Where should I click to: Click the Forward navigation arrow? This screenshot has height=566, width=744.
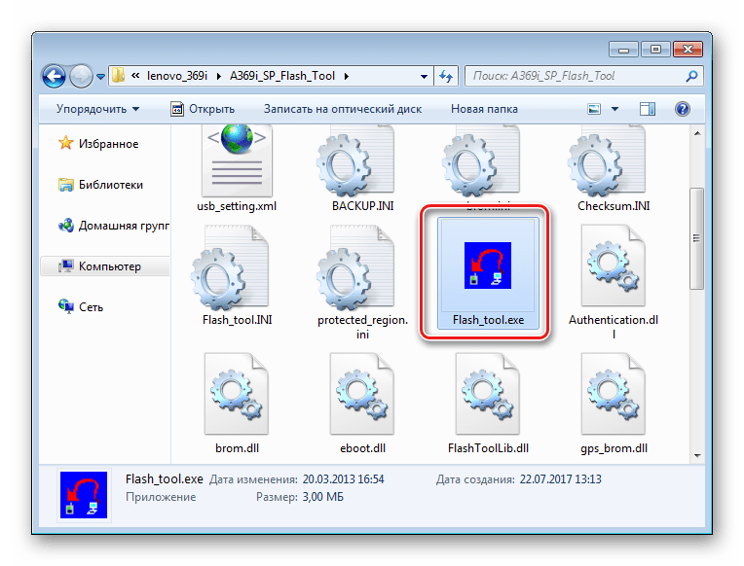[81, 76]
